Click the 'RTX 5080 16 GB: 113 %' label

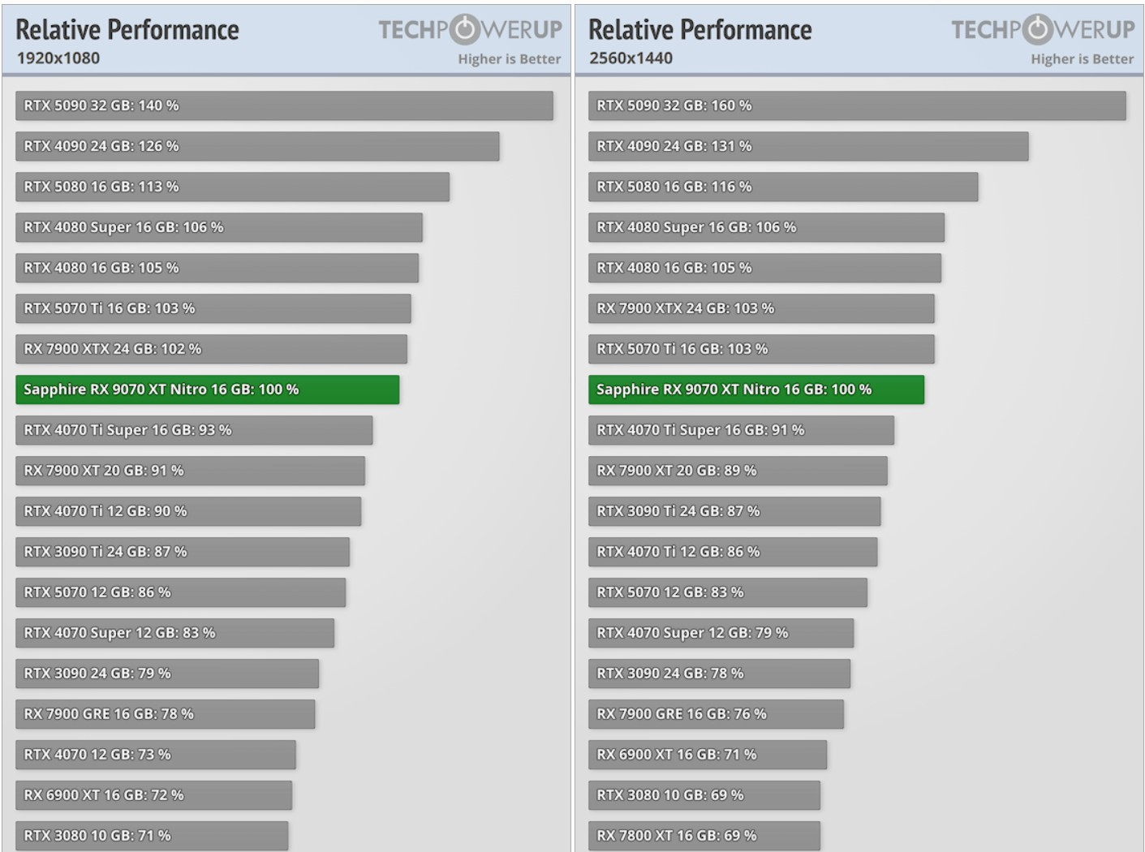click(101, 187)
